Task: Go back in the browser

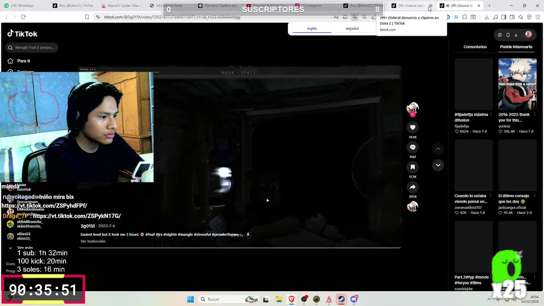Action: coord(6,17)
